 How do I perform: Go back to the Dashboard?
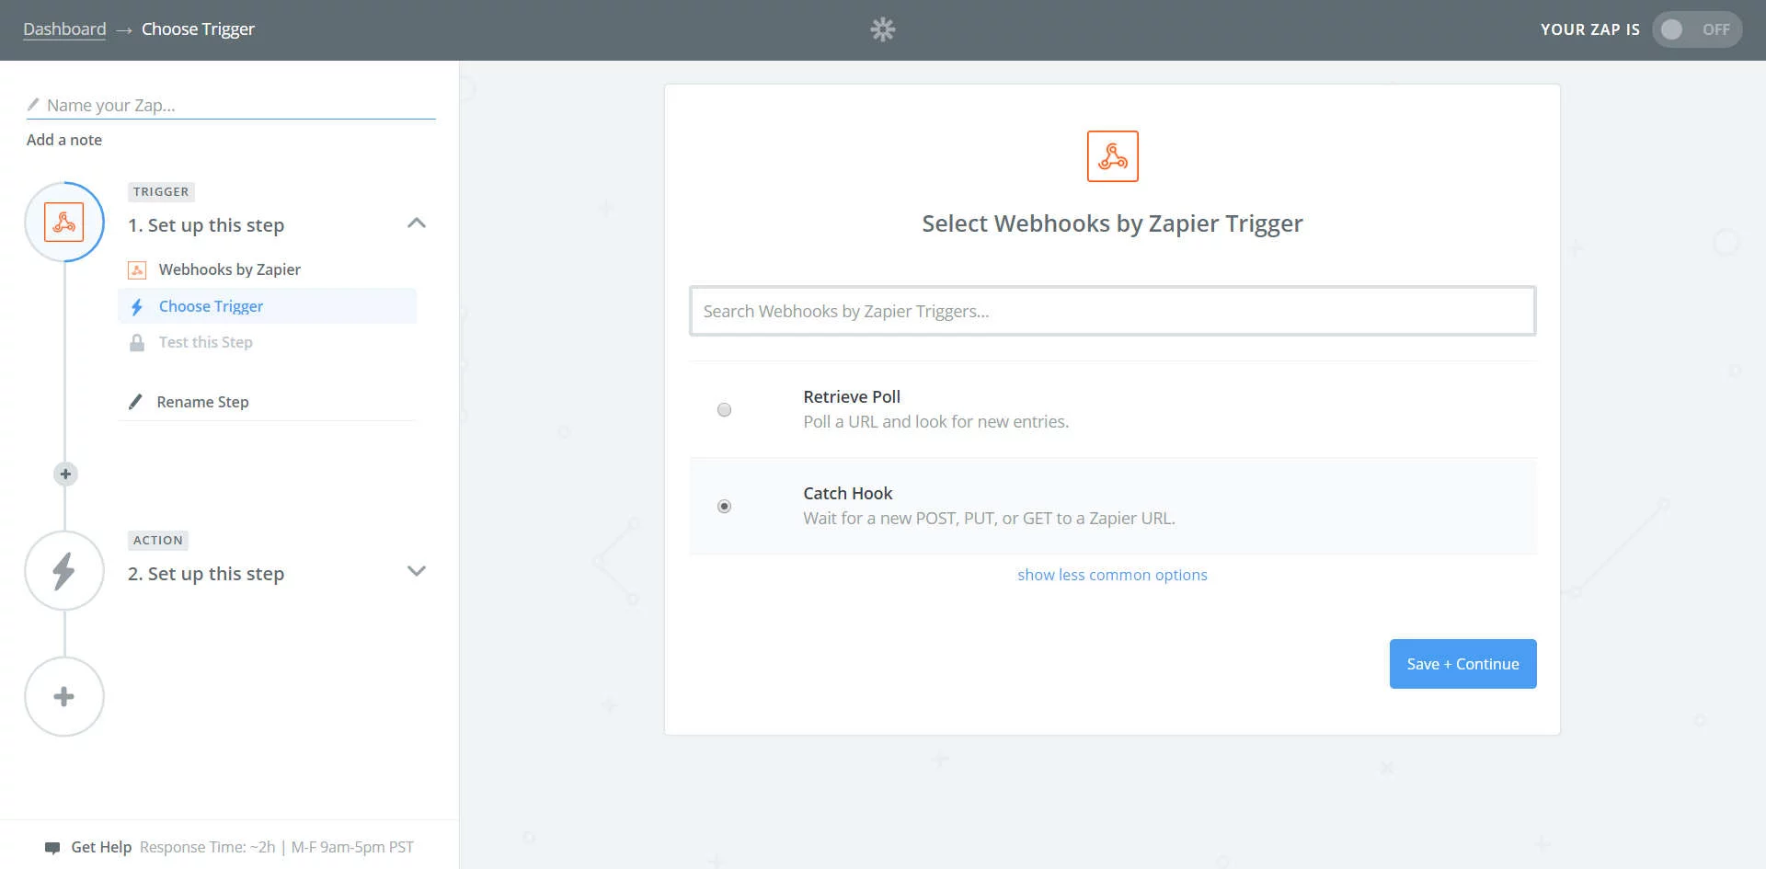pos(64,29)
